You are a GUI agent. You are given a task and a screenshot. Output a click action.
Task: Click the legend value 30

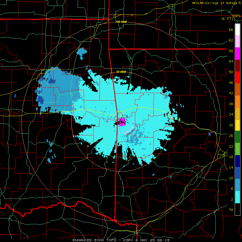[231, 125]
